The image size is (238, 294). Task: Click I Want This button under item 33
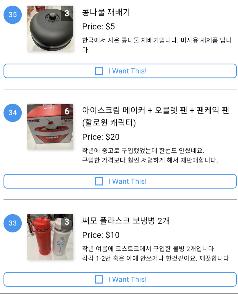click(x=120, y=279)
